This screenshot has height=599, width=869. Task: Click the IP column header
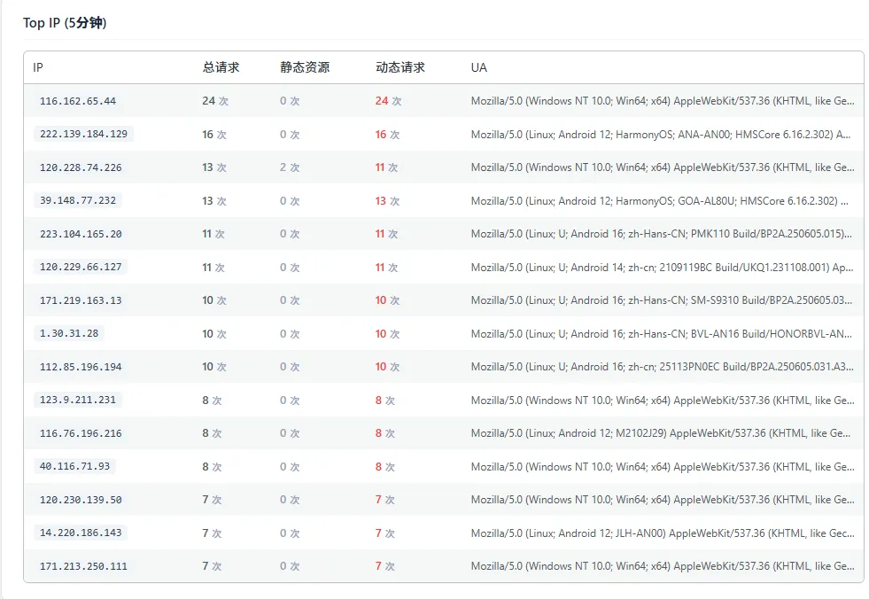click(x=38, y=67)
